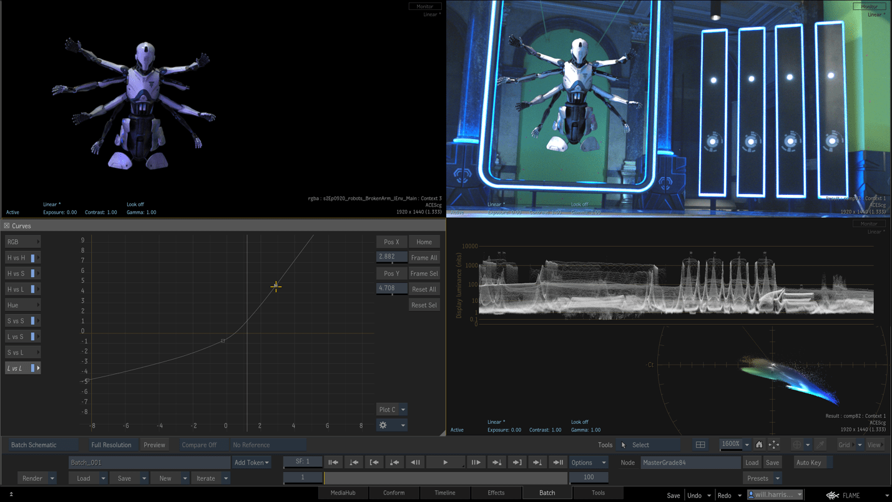892x502 pixels.
Task: Toggle the Auto Key button
Action: (809, 463)
